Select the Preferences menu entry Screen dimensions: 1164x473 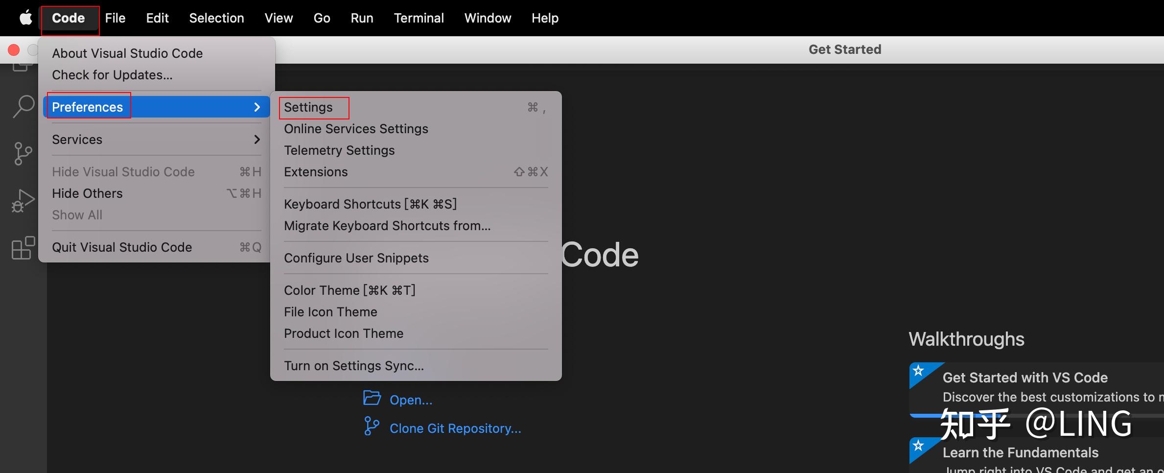157,107
